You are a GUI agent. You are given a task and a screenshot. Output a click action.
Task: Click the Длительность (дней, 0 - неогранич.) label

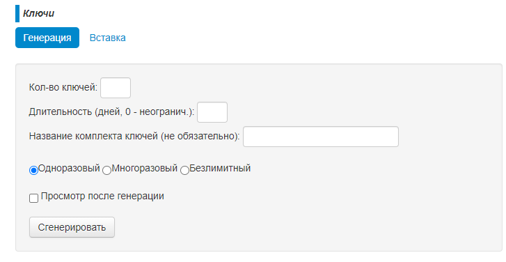click(x=111, y=111)
